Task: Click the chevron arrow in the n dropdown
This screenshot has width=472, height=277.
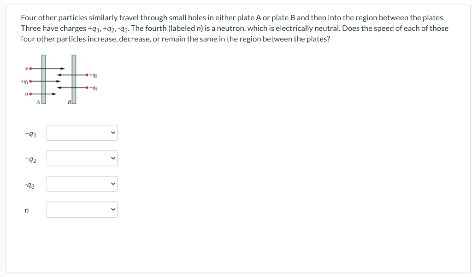Action: pyautogui.click(x=113, y=209)
